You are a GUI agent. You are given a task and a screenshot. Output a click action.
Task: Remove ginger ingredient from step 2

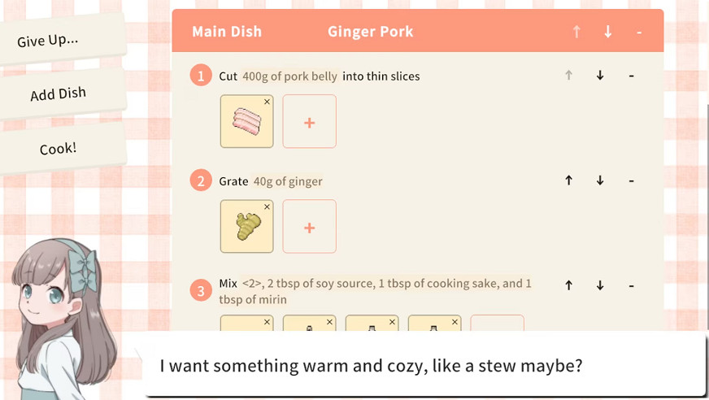pos(267,207)
